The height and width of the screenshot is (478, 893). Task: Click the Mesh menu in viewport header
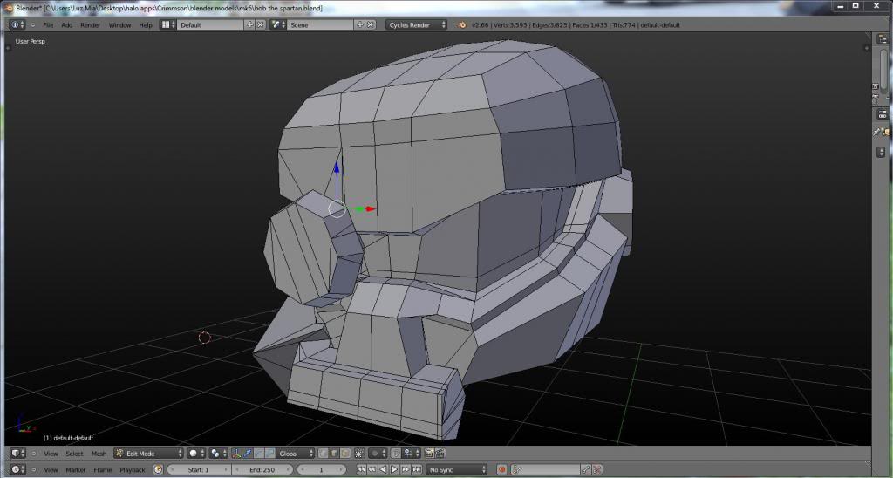pos(99,454)
